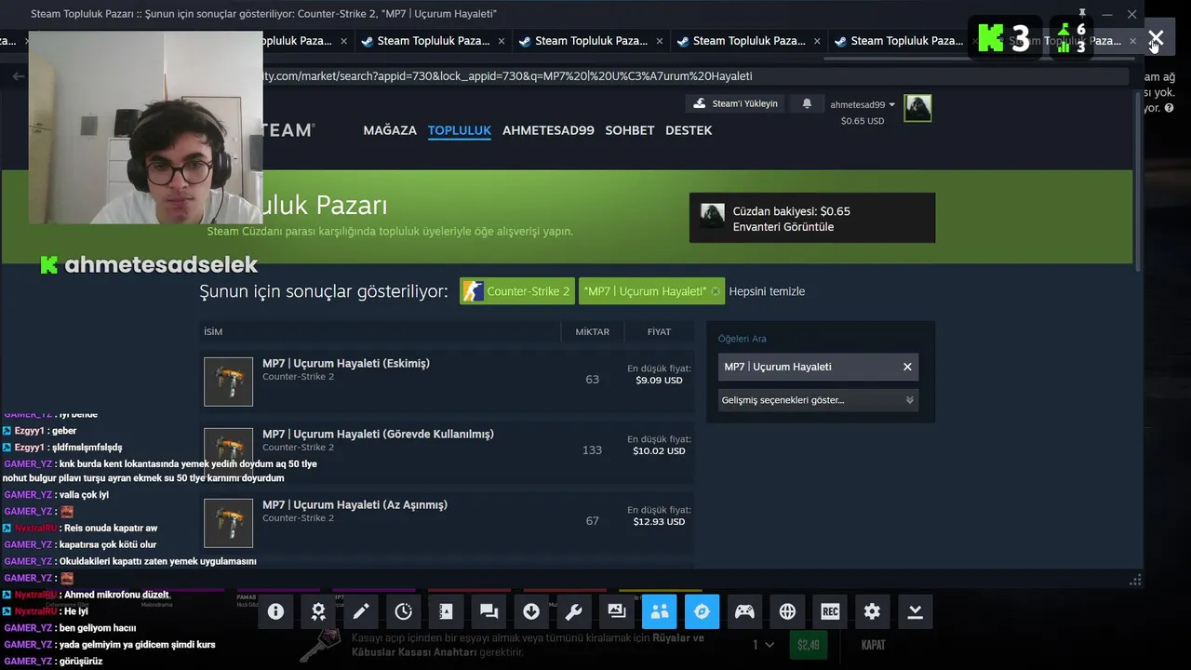The width and height of the screenshot is (1191, 670).
Task: Open the DESTEK menu item
Action: 689,130
